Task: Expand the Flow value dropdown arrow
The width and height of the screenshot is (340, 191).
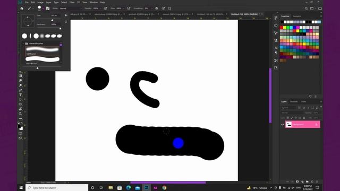Action: click(x=124, y=8)
